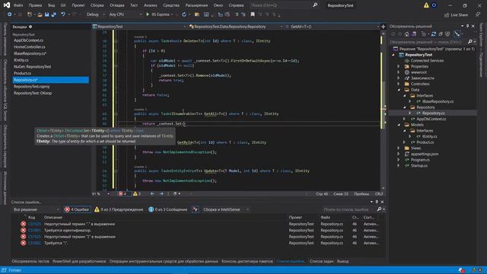The height and width of the screenshot is (274, 487).
Task: Open AppDbContext.cs in tabs list
Action: pyautogui.click(x=29, y=40)
